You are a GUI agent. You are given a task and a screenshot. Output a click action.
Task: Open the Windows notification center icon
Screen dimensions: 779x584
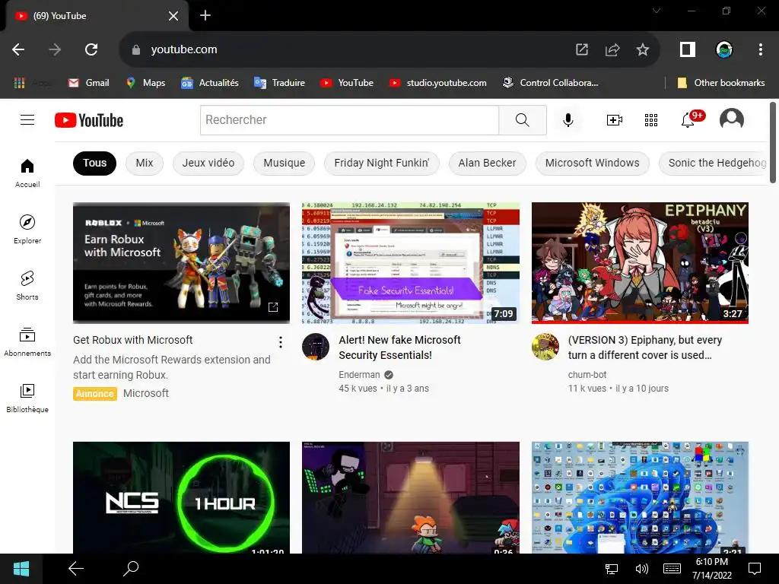click(x=755, y=569)
